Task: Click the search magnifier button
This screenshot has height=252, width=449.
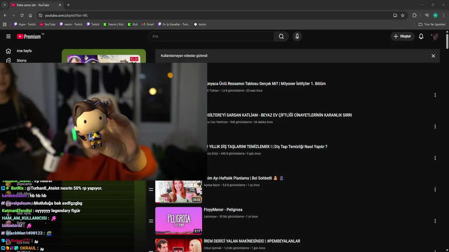Action: pos(281,36)
